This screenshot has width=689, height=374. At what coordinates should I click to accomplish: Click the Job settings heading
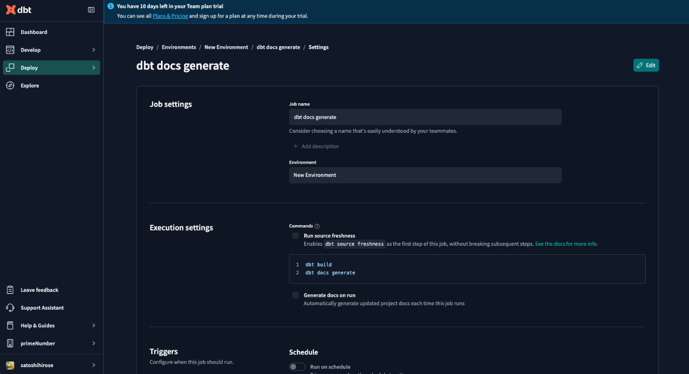click(x=171, y=104)
